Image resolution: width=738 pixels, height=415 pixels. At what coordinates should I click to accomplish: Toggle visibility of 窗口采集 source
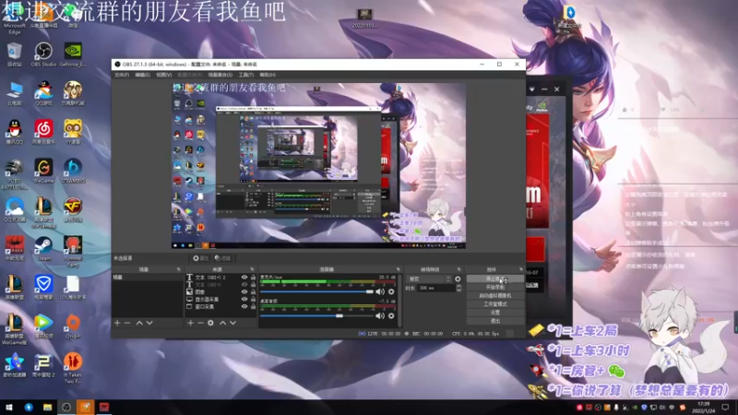click(x=244, y=306)
